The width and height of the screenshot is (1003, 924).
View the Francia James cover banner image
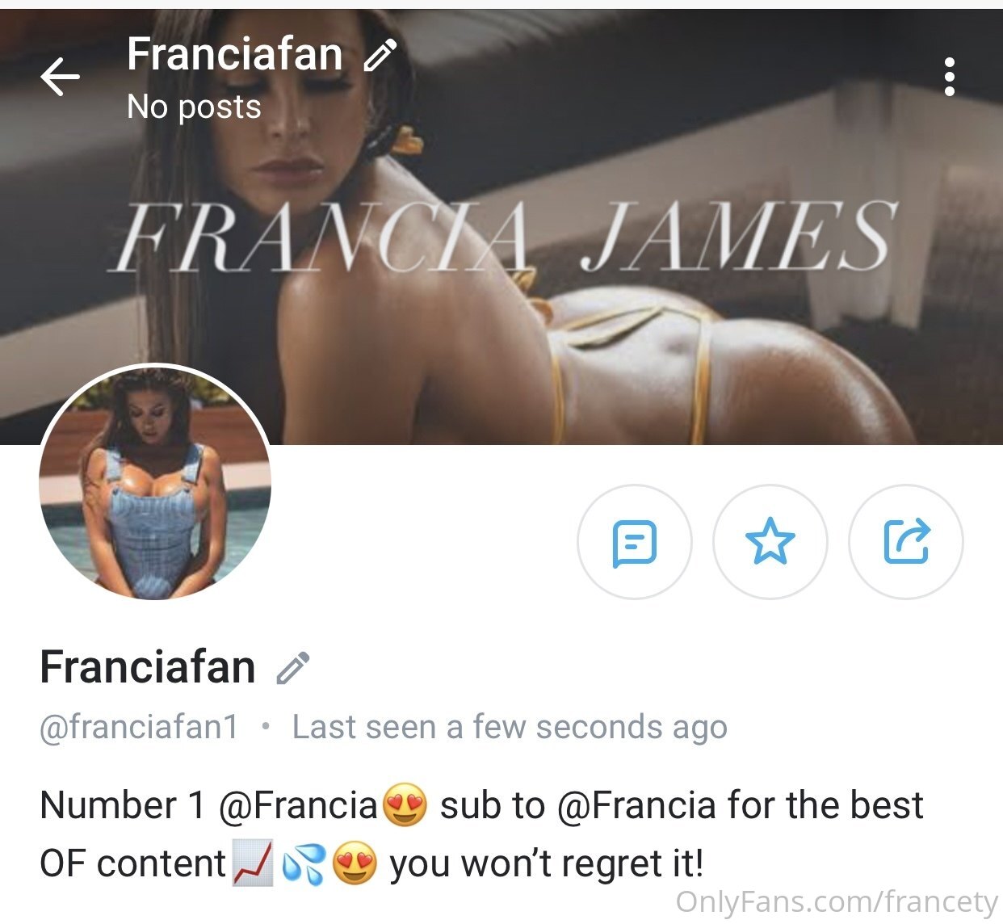[x=501, y=226]
